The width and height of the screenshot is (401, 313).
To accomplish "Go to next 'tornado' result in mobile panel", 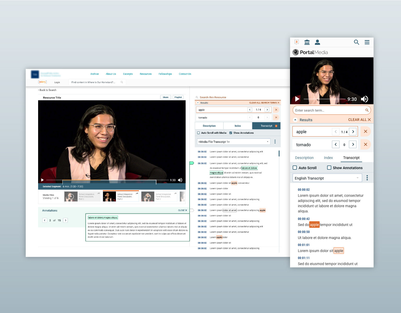I will [353, 144].
